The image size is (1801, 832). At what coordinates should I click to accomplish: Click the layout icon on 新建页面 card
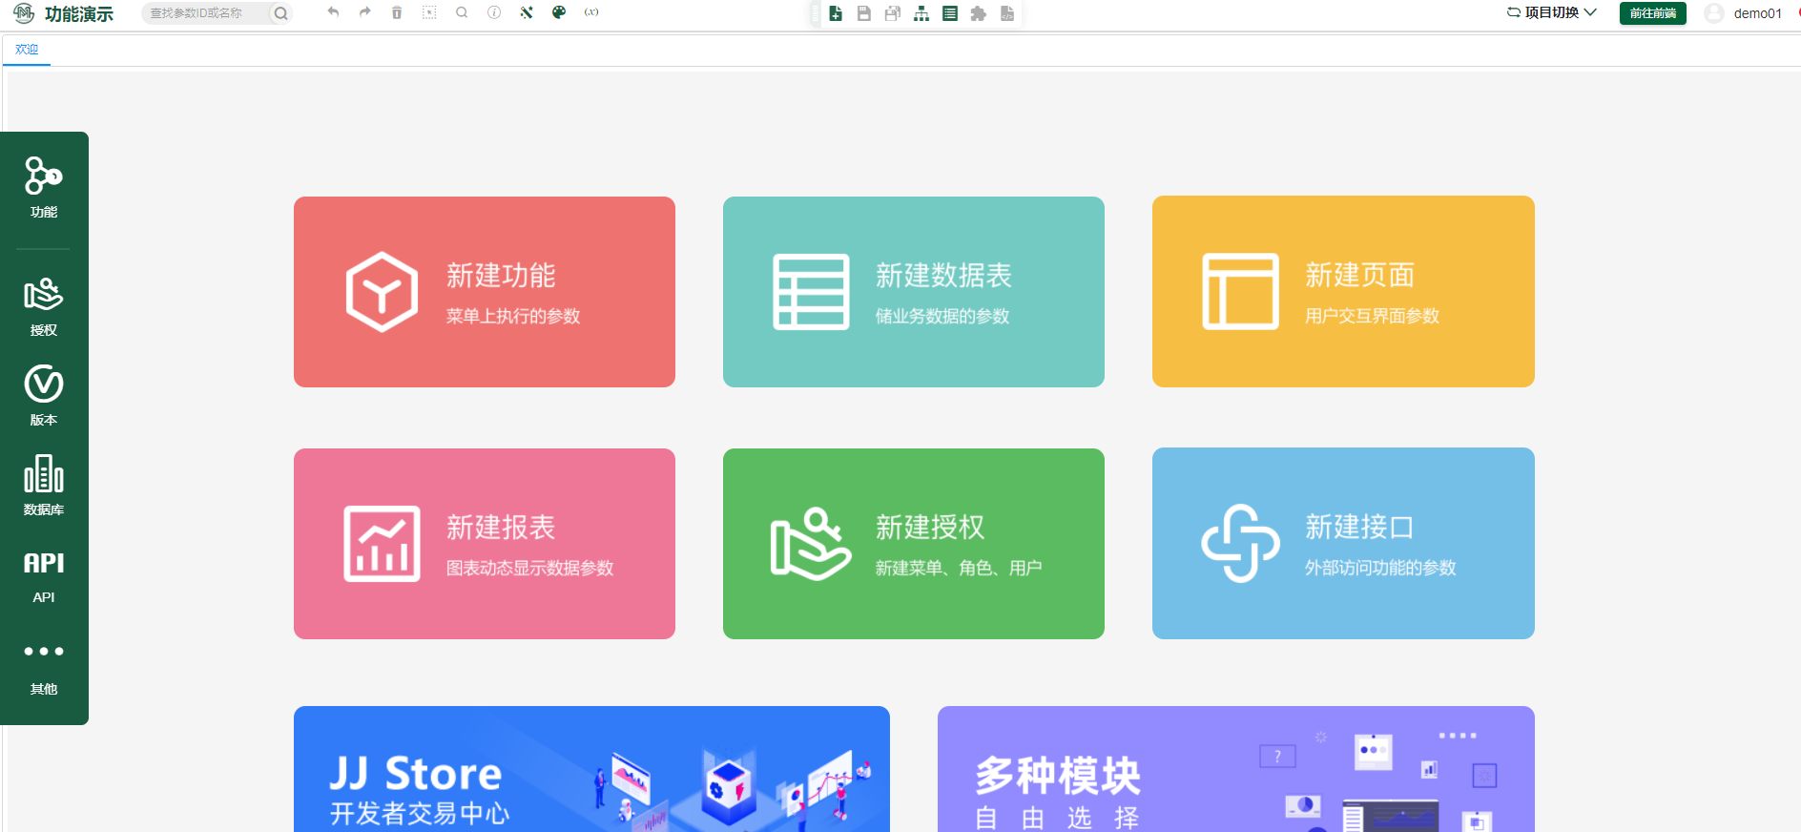(x=1240, y=292)
